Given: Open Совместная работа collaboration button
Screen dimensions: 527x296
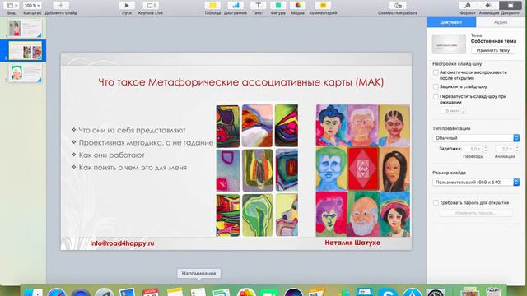Looking at the screenshot, I should coord(398,6).
